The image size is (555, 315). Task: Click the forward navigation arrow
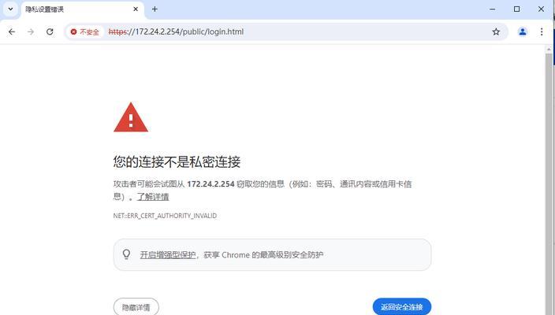(31, 31)
